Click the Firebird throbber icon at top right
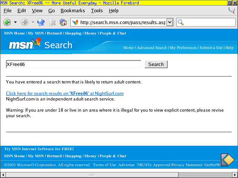The height and width of the screenshot is (178, 238). coord(232,10)
